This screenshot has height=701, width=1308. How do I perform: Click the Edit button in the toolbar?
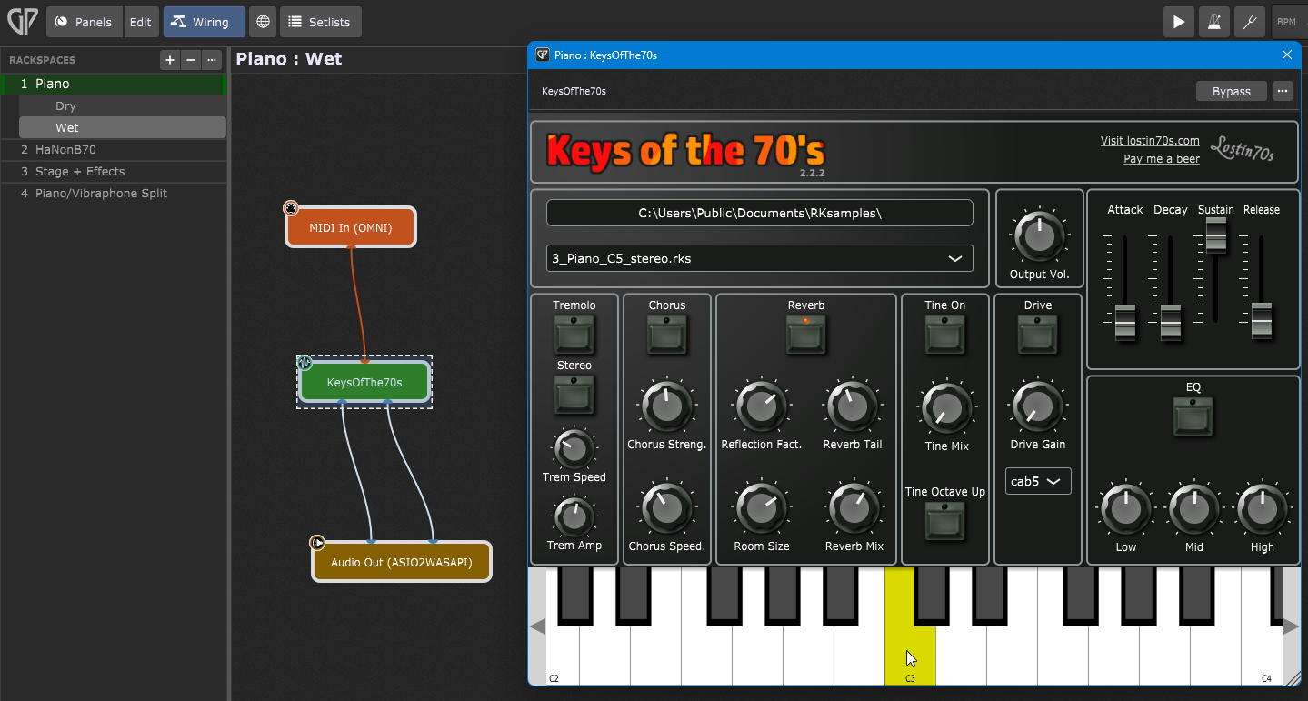point(141,22)
